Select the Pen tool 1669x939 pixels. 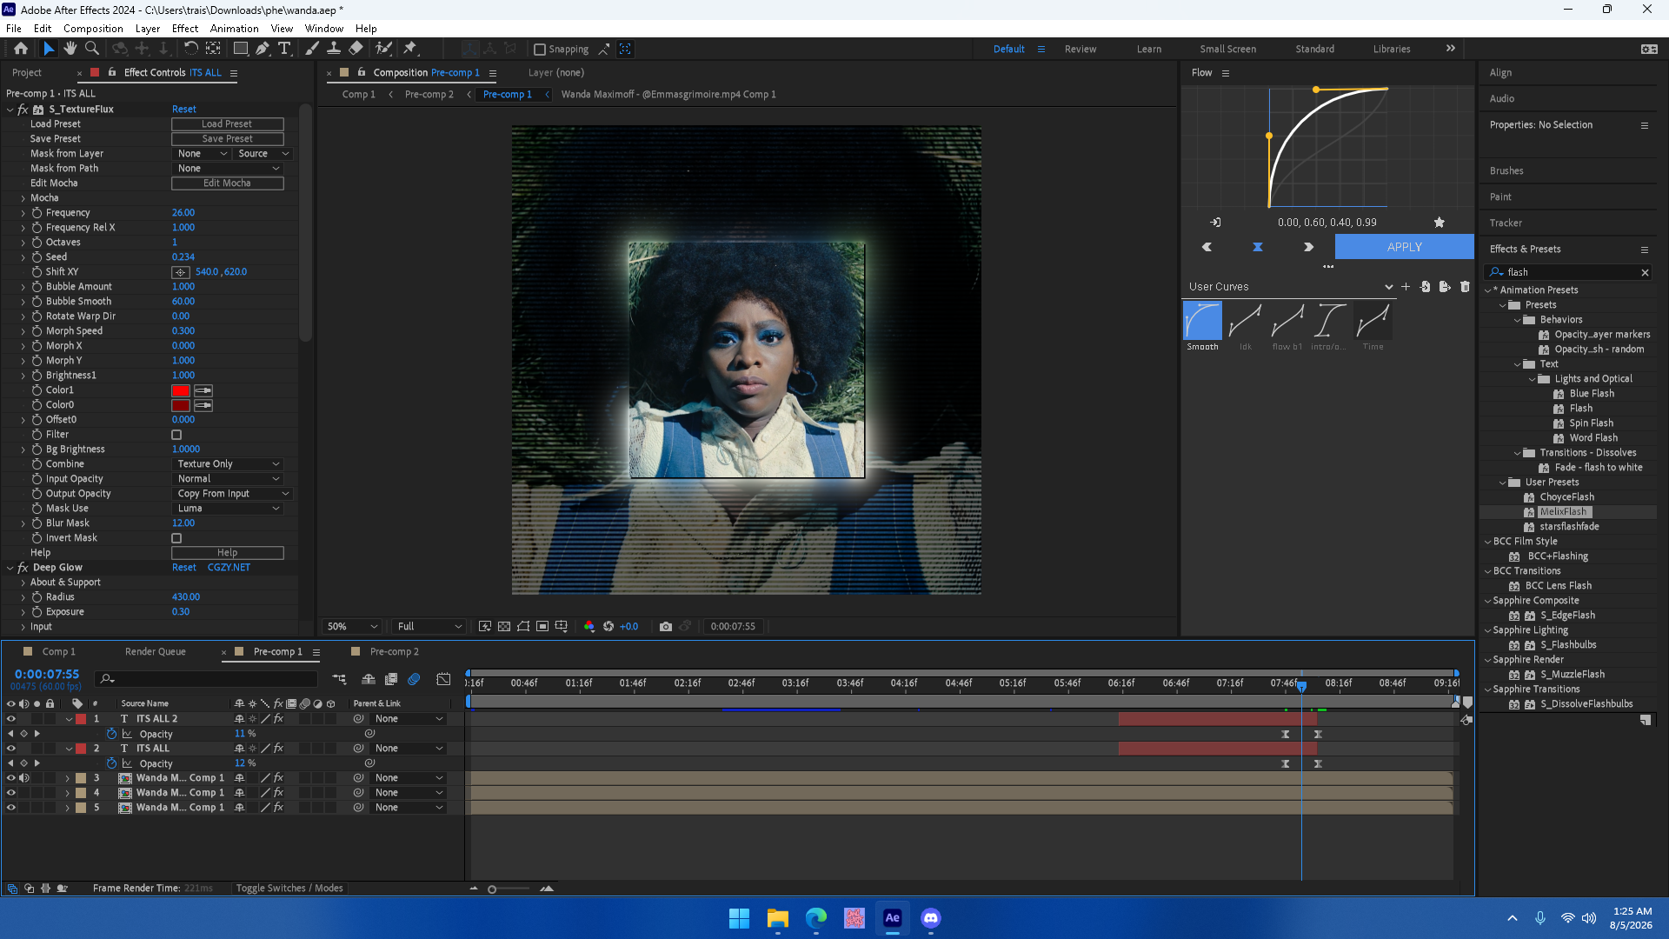pyautogui.click(x=263, y=49)
